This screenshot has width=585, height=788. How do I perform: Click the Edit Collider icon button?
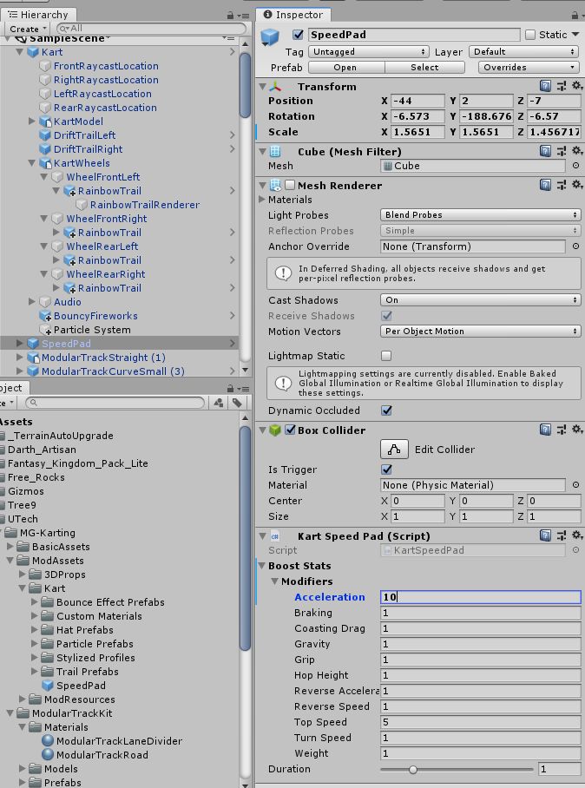coord(395,449)
